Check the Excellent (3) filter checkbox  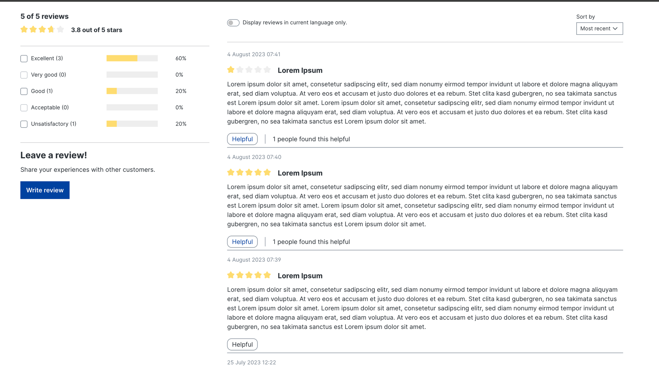click(24, 59)
